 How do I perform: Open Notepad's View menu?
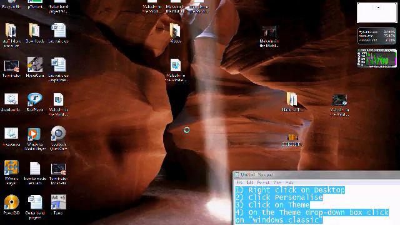(277, 182)
